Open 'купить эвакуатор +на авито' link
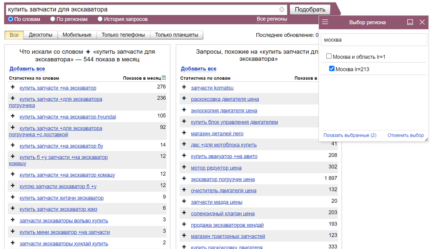The width and height of the screenshot is (440, 249). (x=224, y=156)
